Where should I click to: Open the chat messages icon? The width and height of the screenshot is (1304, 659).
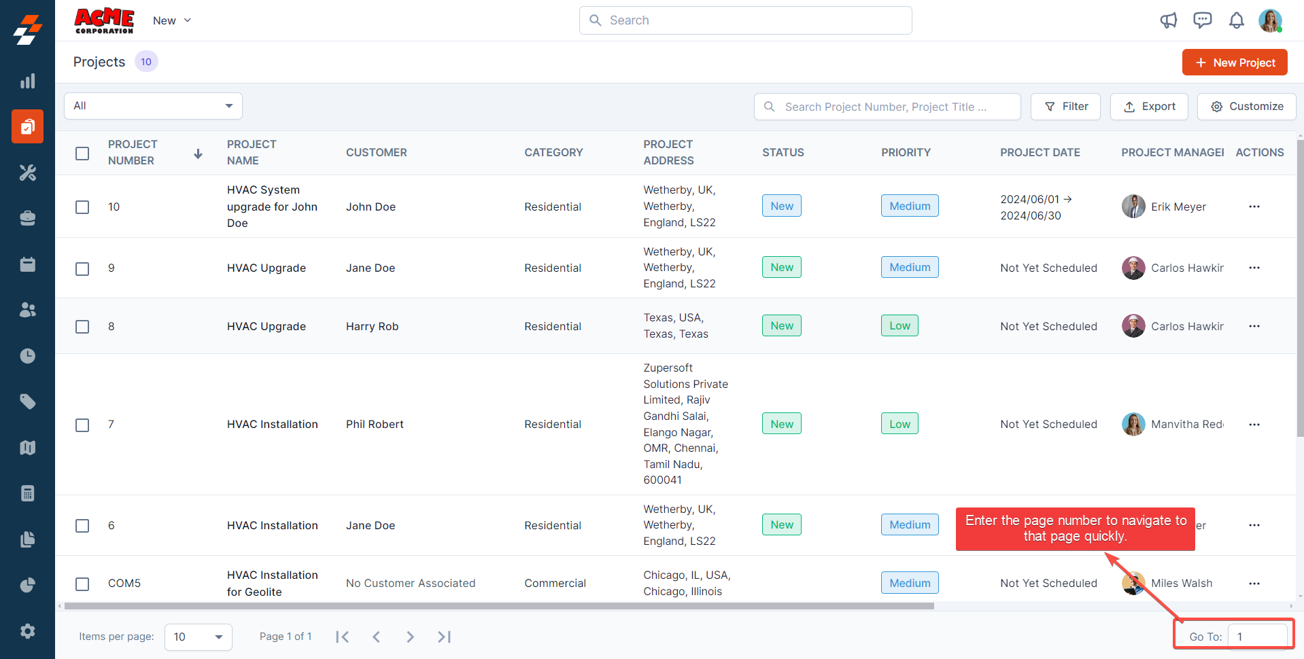(1202, 20)
